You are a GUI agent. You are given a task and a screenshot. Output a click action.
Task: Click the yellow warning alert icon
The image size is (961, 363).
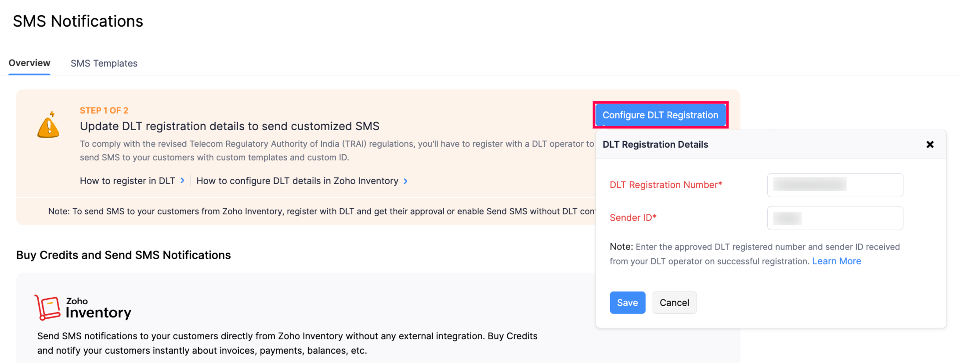click(48, 126)
